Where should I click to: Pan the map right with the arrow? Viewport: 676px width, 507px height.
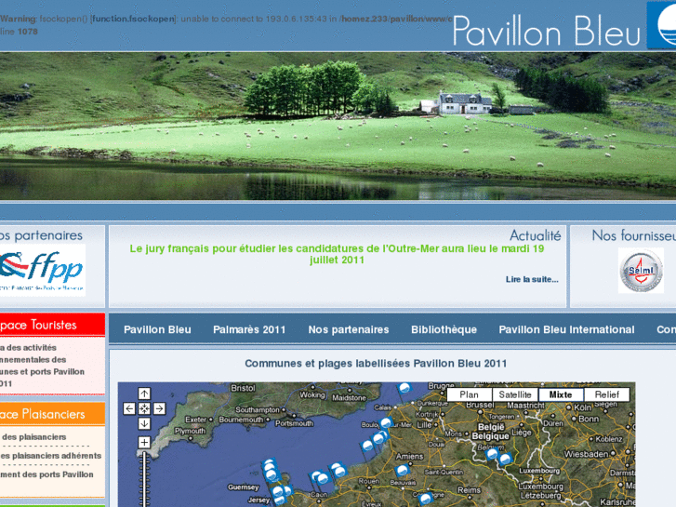coord(159,408)
